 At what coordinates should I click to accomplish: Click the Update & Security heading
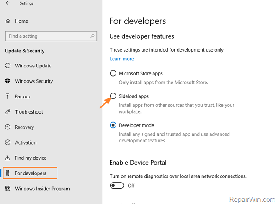[25, 51]
